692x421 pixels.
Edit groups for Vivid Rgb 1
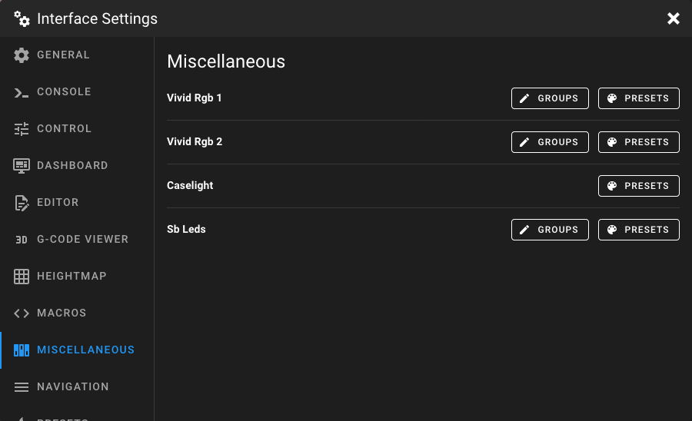pos(550,98)
